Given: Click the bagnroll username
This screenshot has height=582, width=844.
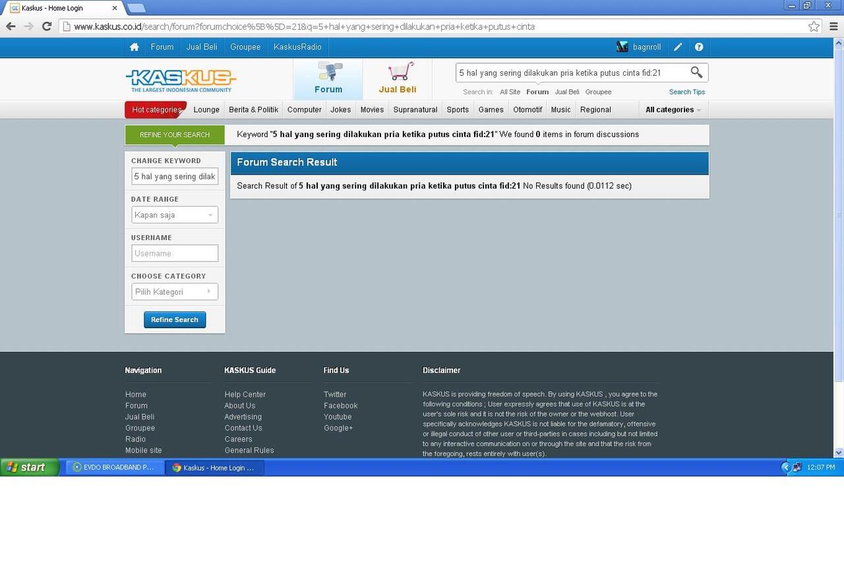Looking at the screenshot, I should point(647,47).
